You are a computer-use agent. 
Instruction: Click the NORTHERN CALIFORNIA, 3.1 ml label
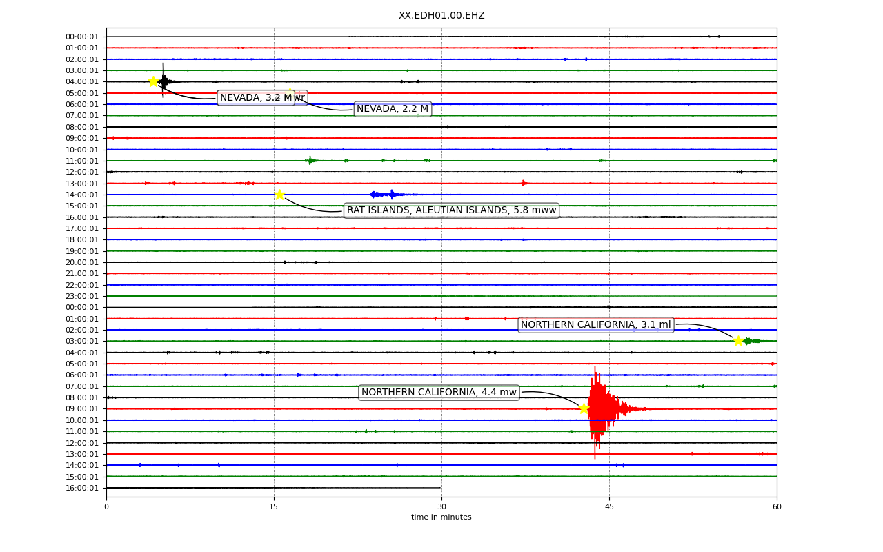596,325
